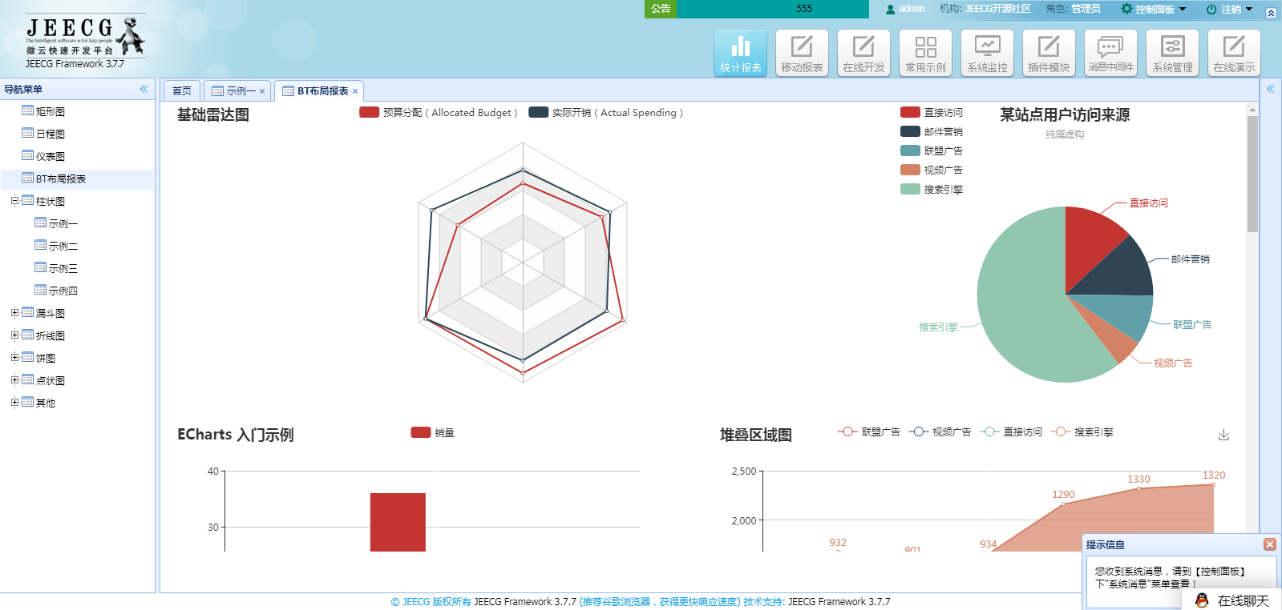1282x610 pixels.
Task: Select BT布局报表 in navigation tree
Action: click(60, 179)
